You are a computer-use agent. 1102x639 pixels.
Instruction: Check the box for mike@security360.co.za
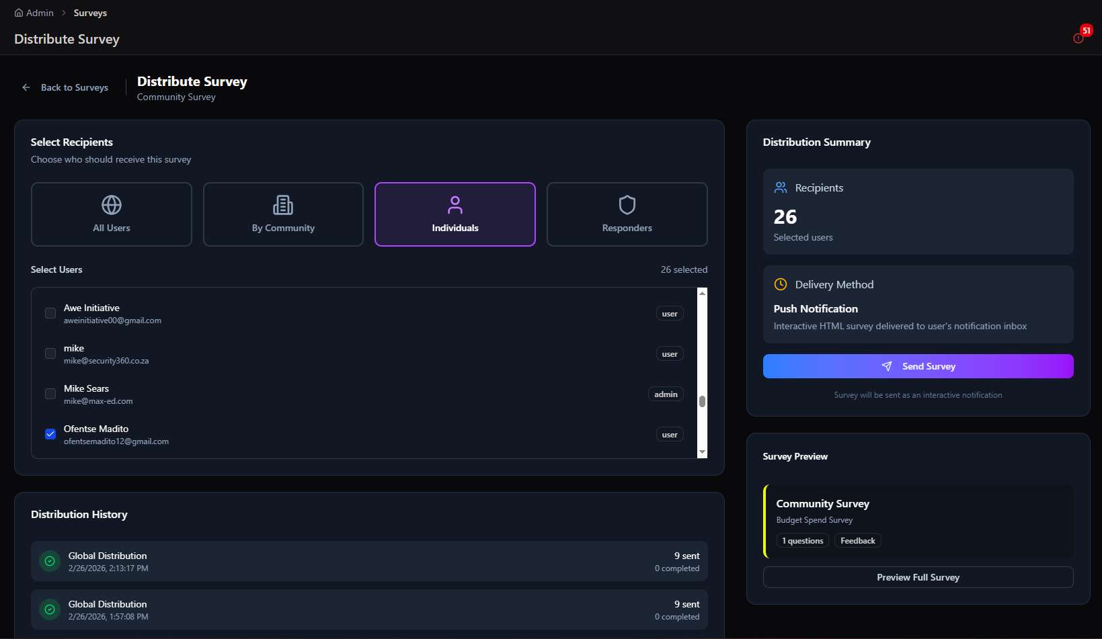(x=50, y=353)
